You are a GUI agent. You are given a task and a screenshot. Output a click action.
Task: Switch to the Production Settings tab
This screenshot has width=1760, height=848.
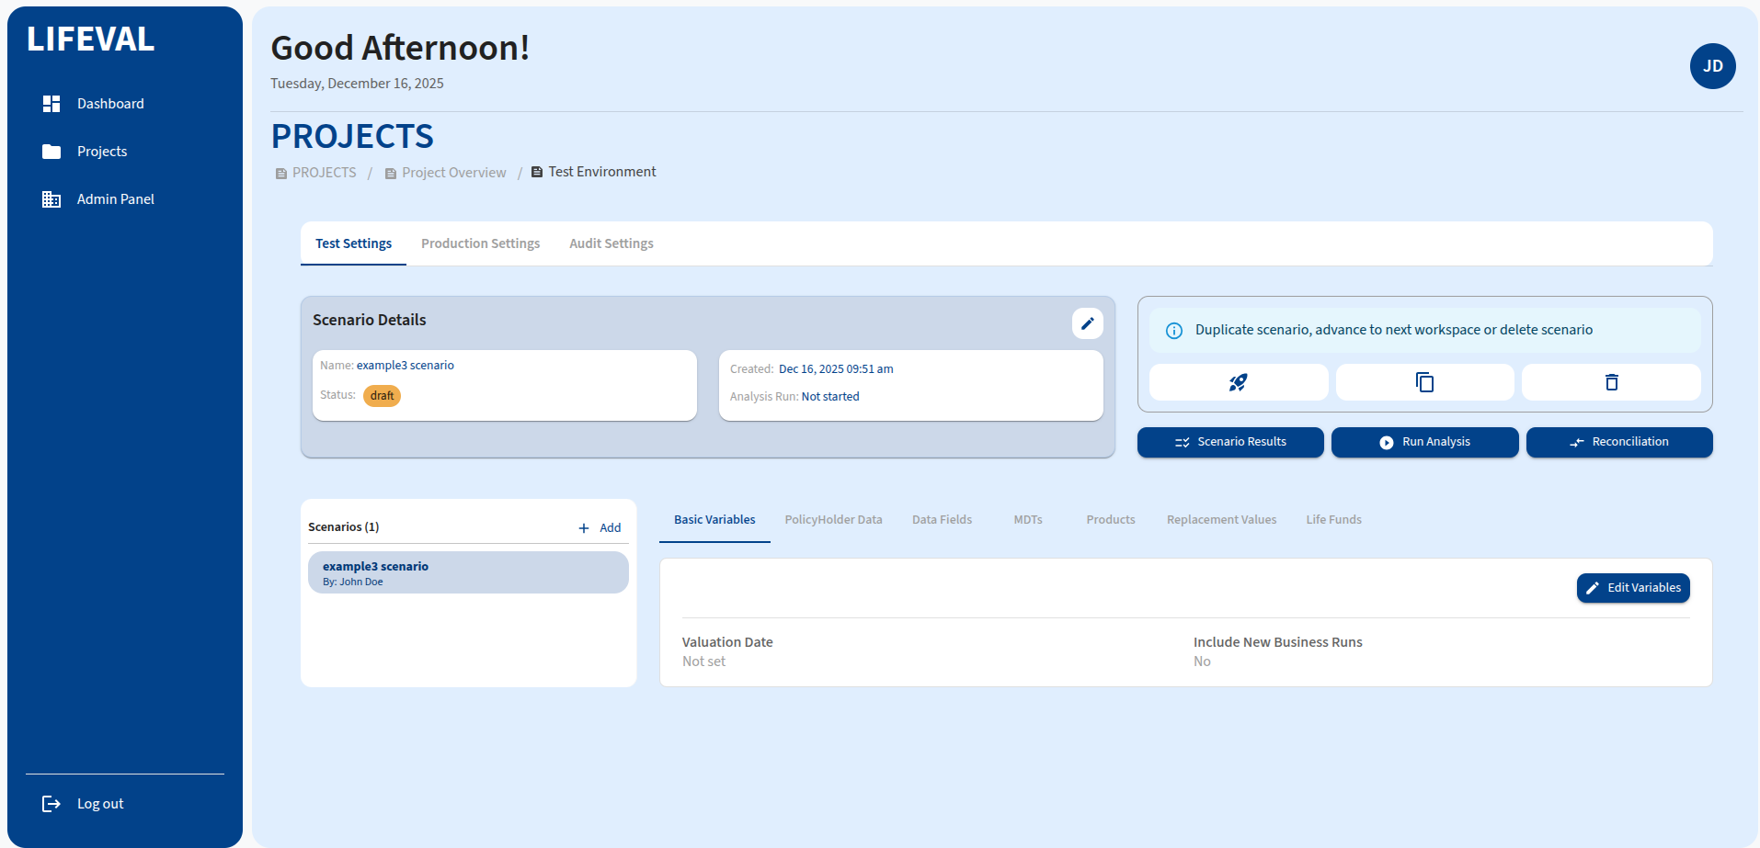[x=480, y=243]
